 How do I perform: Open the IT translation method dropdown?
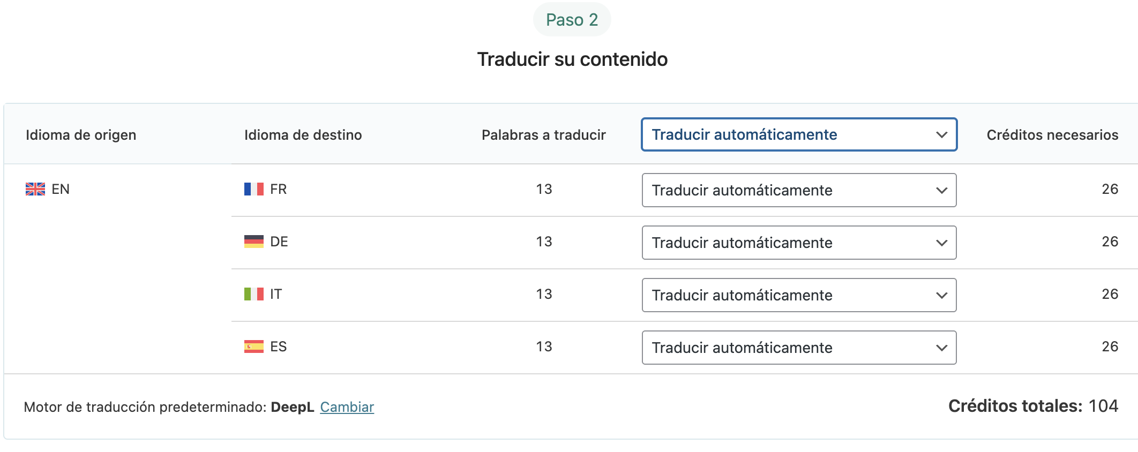(x=799, y=295)
